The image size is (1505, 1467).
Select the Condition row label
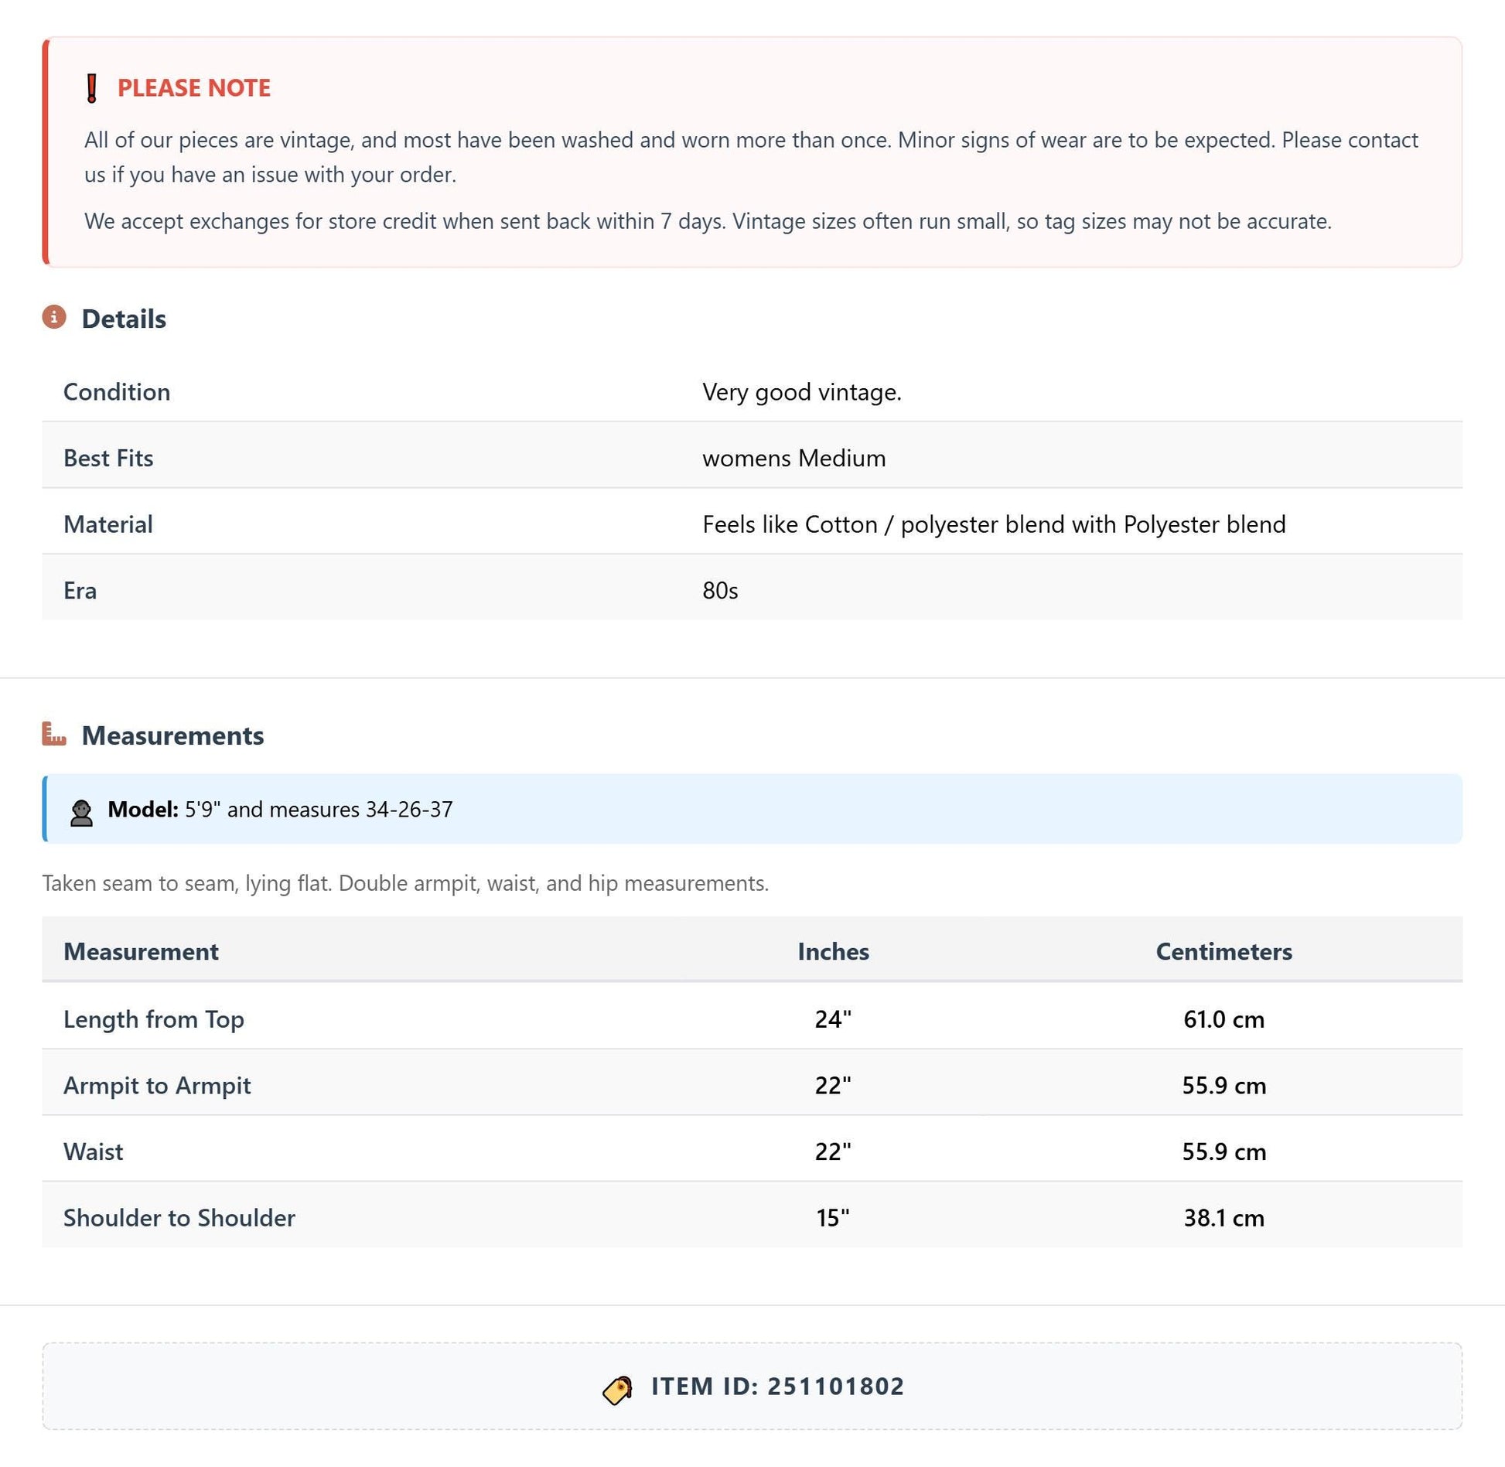coord(117,392)
